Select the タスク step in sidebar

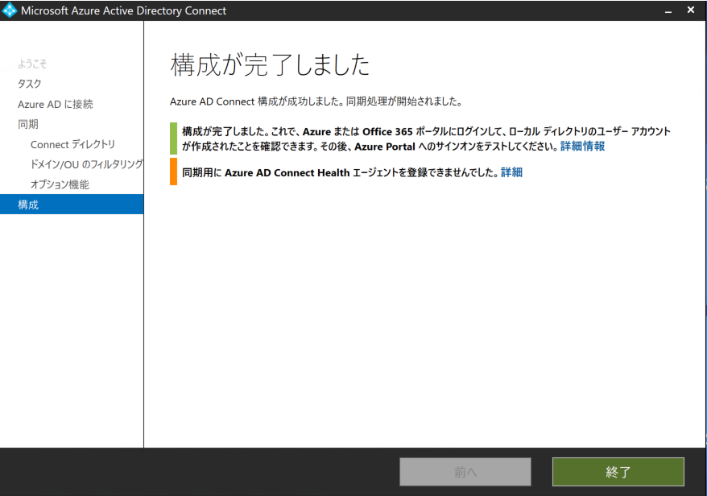coord(29,84)
